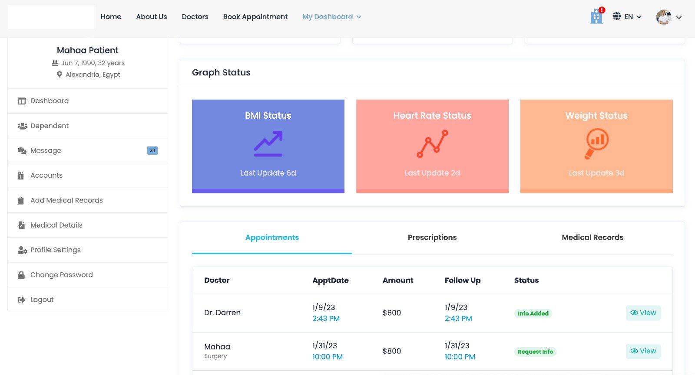View the Mahaa Surgery appointment

point(643,351)
